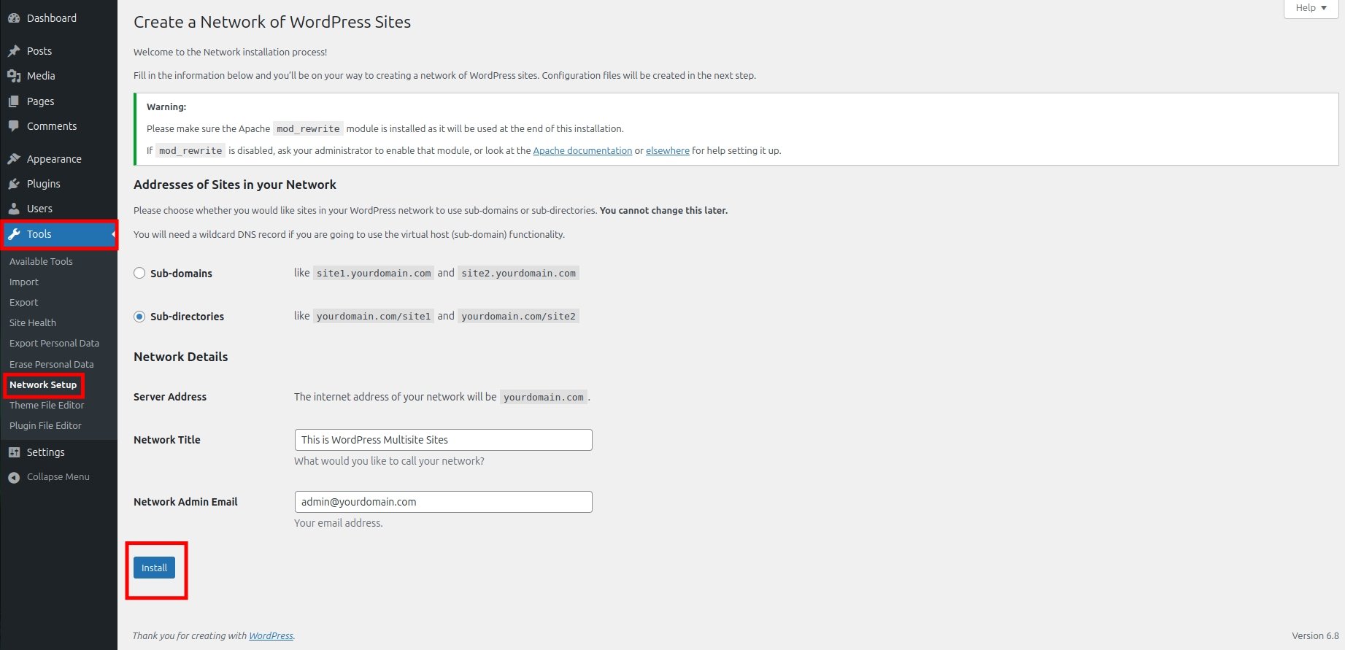Click yourdomain.com/site1 example text

coord(374,317)
